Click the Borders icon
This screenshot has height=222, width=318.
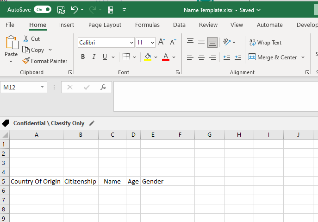tap(126, 57)
